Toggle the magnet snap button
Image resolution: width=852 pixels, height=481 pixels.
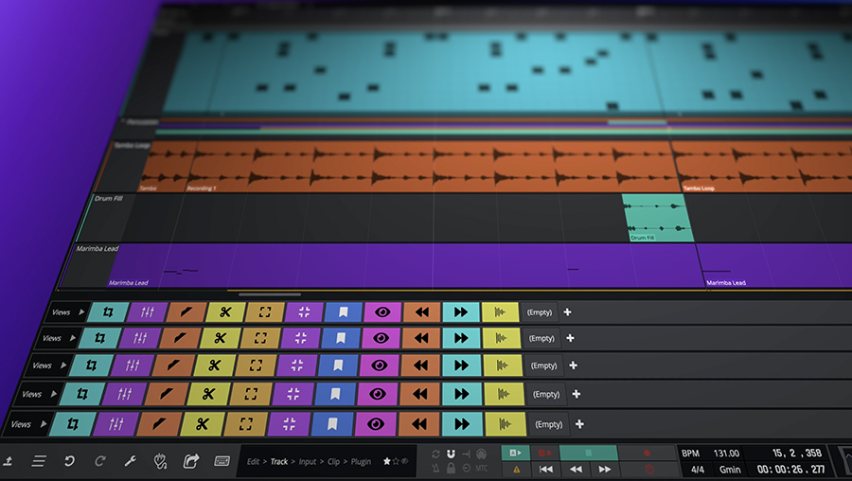coord(451,454)
